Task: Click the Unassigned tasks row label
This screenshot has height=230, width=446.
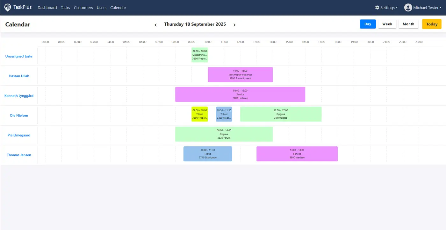Action: [x=19, y=56]
